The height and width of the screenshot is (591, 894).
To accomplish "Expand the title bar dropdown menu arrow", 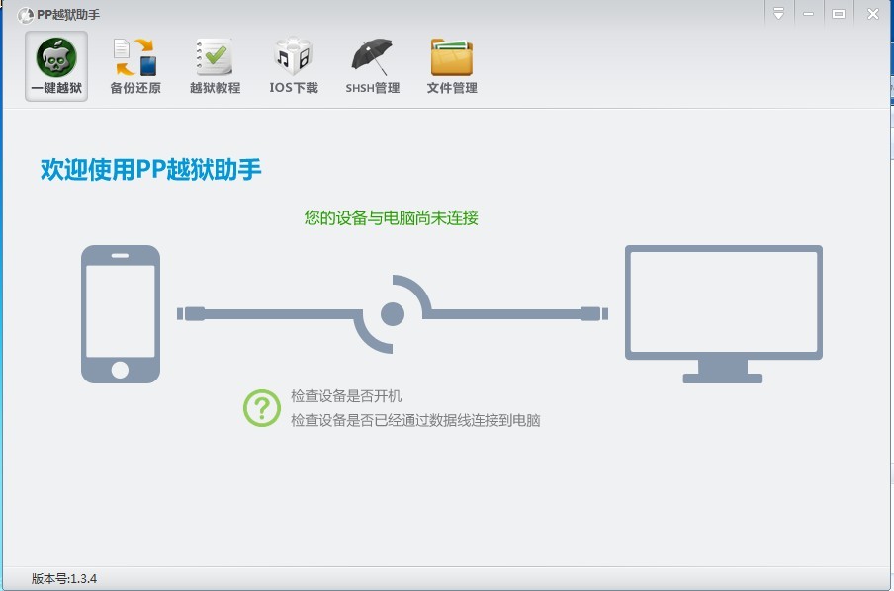I will (x=779, y=14).
